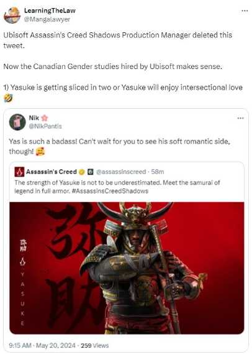
Task: Open Nik's display name link
Action: (34, 118)
